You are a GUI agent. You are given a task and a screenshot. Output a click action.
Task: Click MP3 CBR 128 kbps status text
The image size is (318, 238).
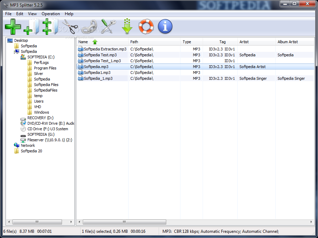click(x=220, y=231)
